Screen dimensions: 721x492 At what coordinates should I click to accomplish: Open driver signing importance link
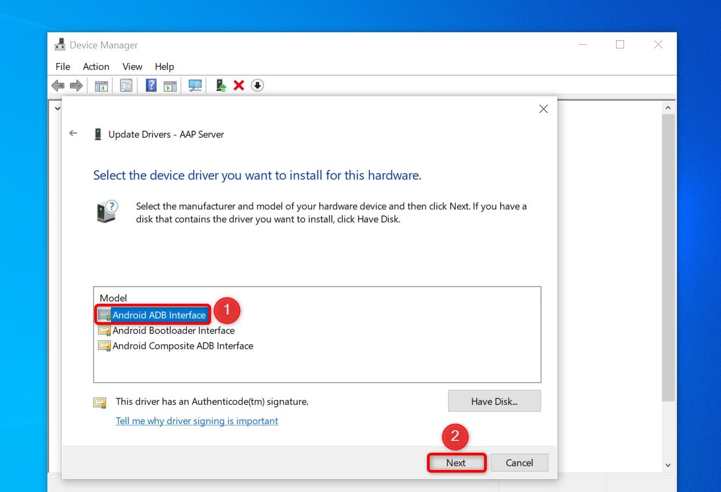pos(197,421)
